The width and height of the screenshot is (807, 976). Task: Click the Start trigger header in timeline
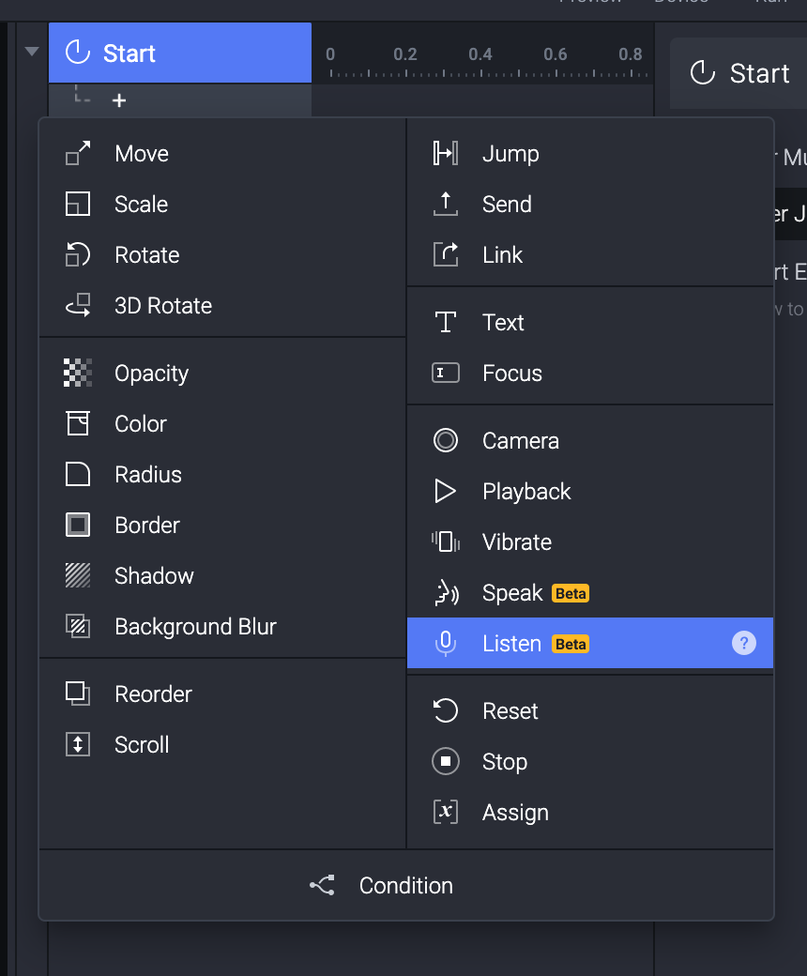(x=180, y=53)
